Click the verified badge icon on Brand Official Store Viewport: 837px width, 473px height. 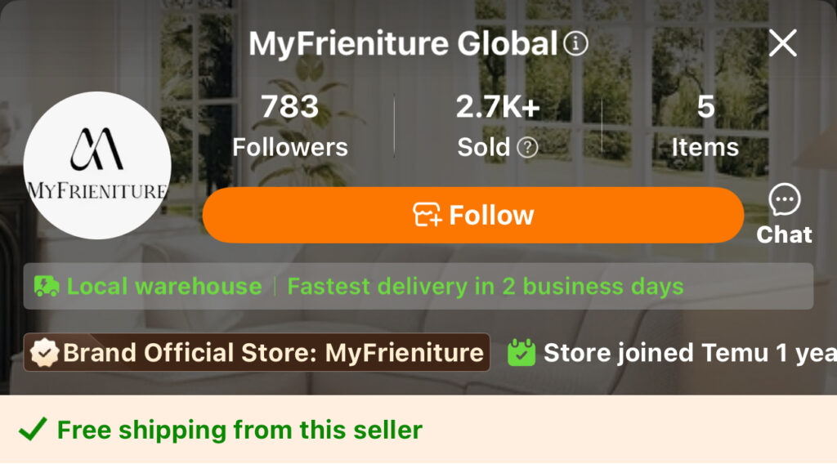(x=44, y=353)
